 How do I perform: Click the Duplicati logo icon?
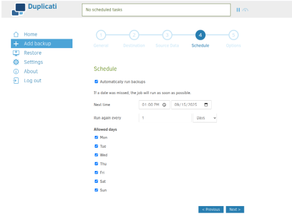coord(19,9)
